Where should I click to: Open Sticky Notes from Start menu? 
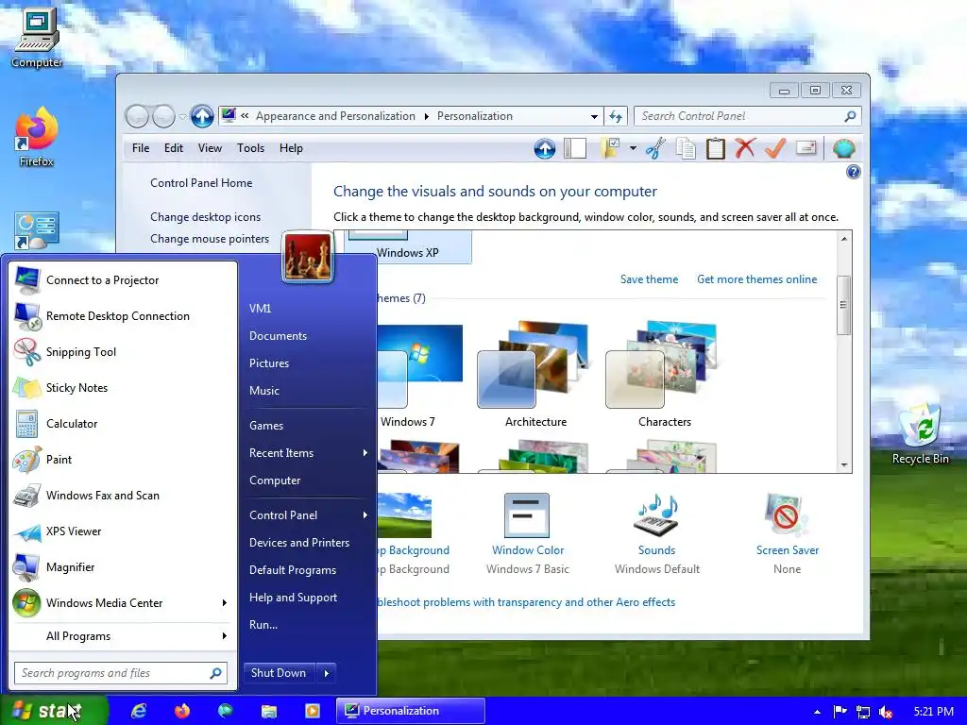[123, 388]
